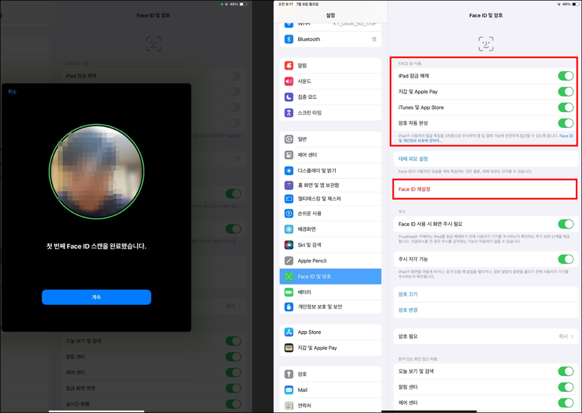Tap the 손쉬운 사용 accessibility icon
Image resolution: width=582 pixels, height=413 pixels.
tap(289, 214)
